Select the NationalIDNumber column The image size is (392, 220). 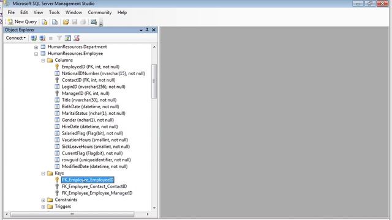coord(104,73)
